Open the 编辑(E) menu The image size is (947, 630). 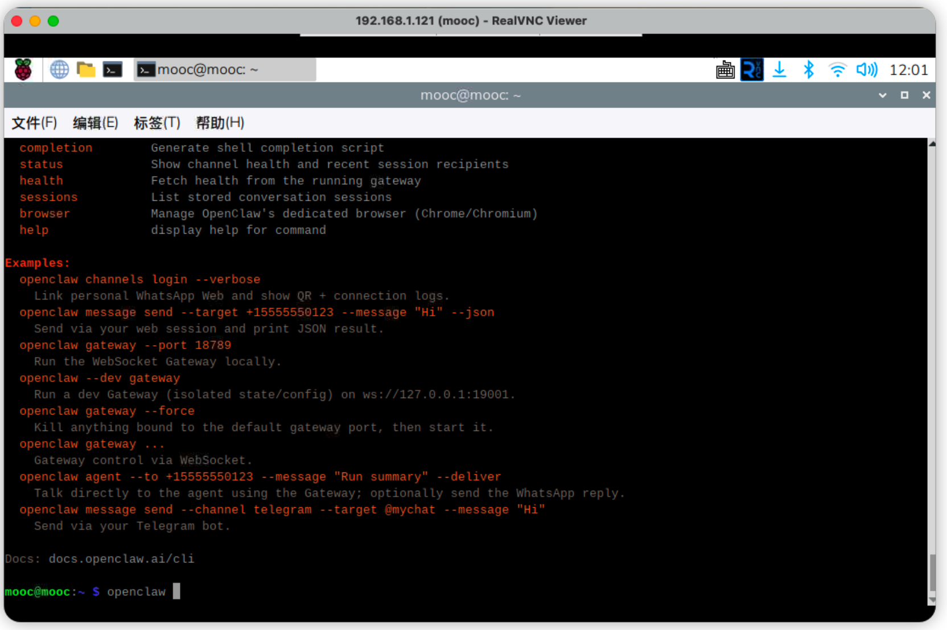tap(95, 123)
